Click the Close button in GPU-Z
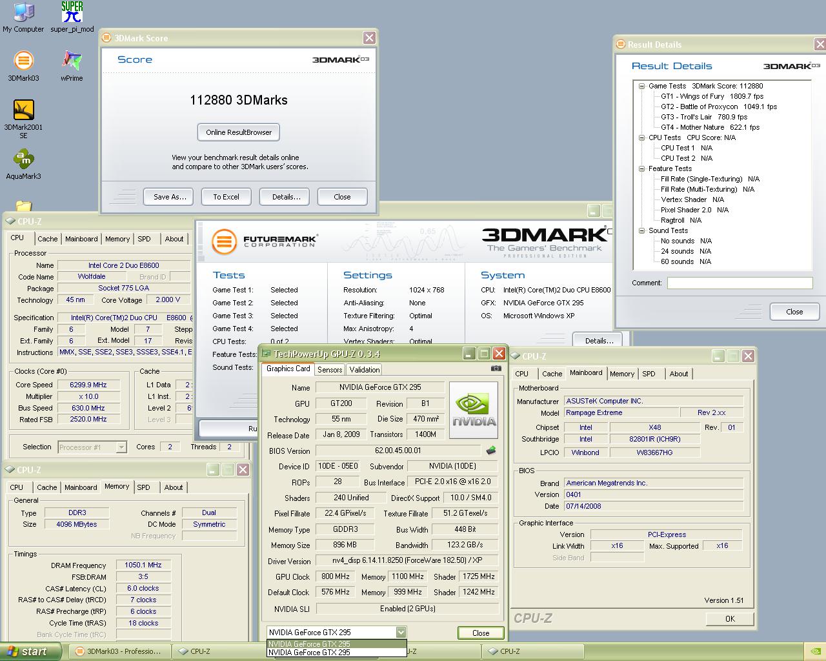 (x=481, y=633)
